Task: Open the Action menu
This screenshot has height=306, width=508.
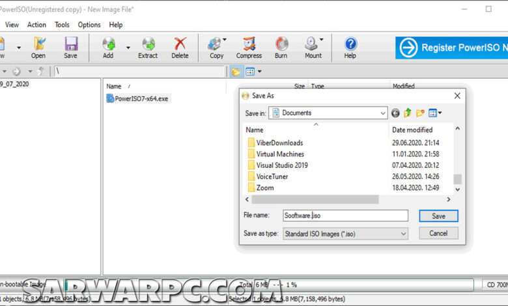Action: (36, 25)
